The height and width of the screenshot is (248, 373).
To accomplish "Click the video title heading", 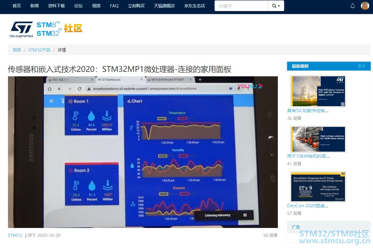I will pos(119,69).
